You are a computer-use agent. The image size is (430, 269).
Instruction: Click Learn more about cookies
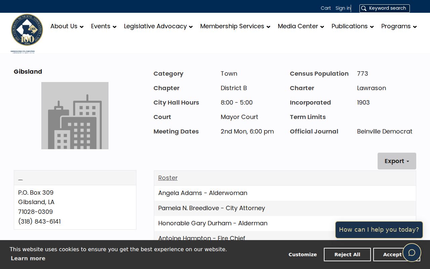28,258
